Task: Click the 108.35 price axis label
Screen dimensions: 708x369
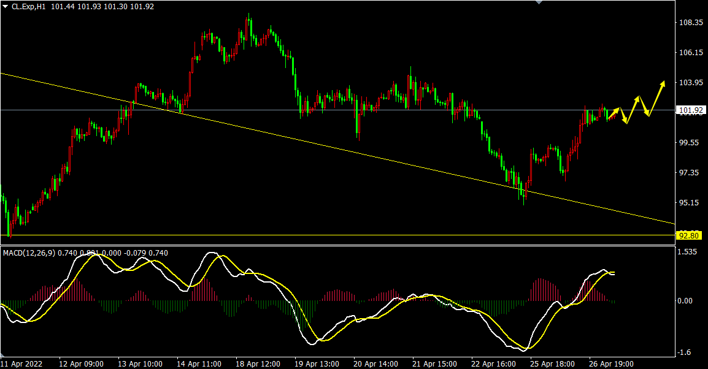Action: (x=691, y=23)
